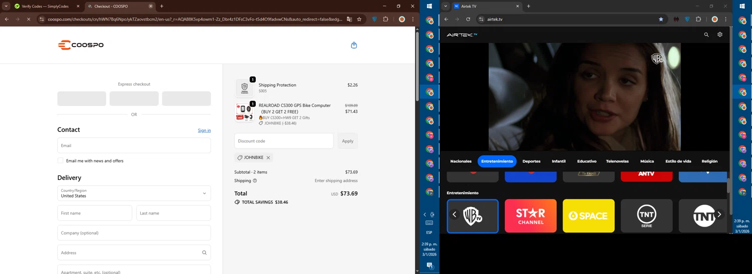The height and width of the screenshot is (274, 752).
Task: Open tab search dropdown in COOSPO window
Action: 6,6
